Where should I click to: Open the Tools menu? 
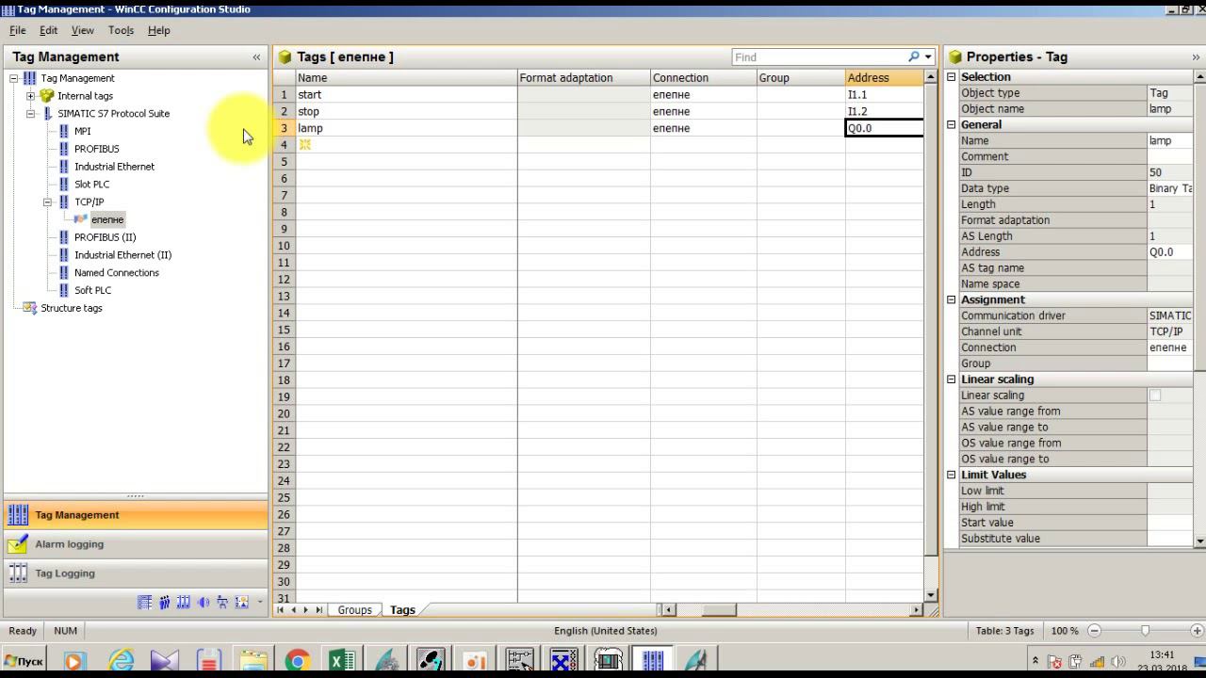click(x=121, y=30)
